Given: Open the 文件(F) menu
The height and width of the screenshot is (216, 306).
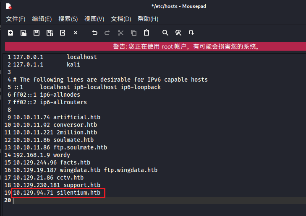Looking at the screenshot, I should coord(16,19).
